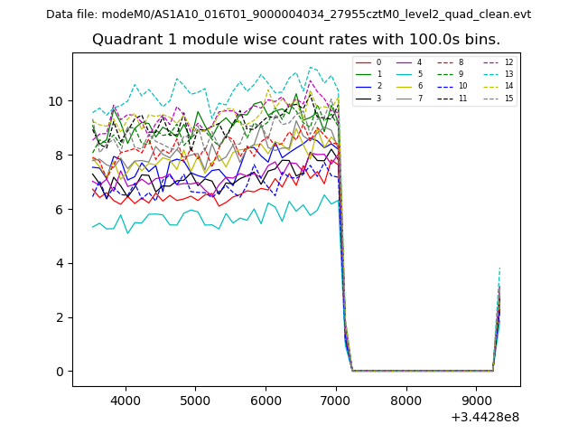Click the x-axis offset text +3.4428e8
578x434 pixels.
pos(483,417)
